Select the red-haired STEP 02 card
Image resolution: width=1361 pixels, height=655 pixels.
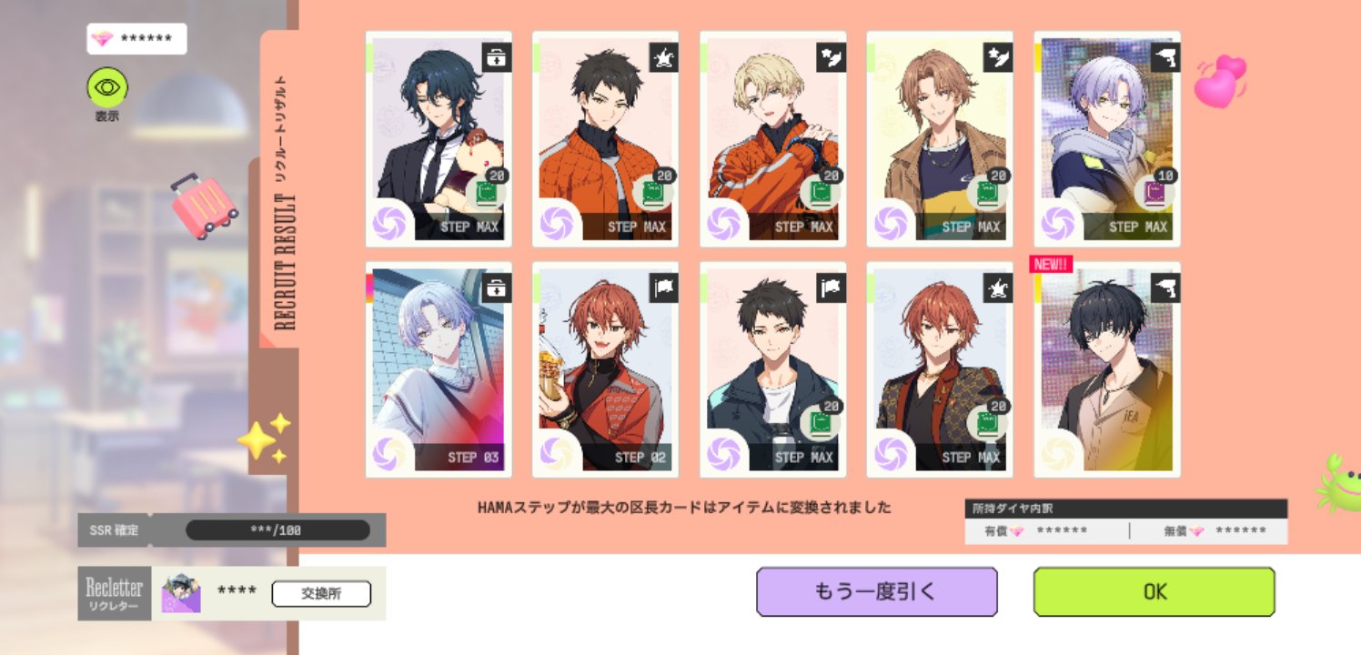coord(606,369)
